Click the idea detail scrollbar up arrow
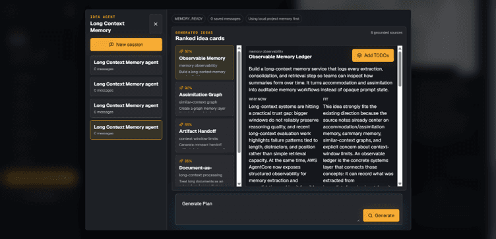The image size is (496, 239). tap(400, 48)
